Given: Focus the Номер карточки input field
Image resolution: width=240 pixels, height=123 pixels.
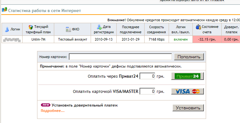Looking at the screenshot, I should 120,57.
